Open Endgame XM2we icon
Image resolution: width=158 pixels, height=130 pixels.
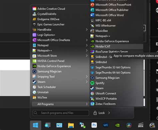point(34,19)
